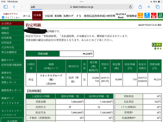Click the 上記約定の明細 column header
This screenshot has width=163, height=122.
[x=40, y=96]
